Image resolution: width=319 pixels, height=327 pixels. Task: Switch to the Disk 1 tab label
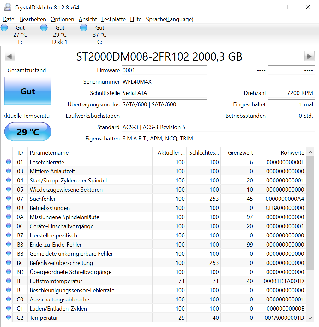tap(60, 42)
